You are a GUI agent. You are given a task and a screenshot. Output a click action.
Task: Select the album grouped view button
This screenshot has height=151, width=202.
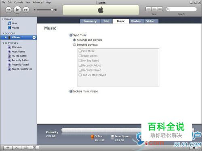154,9
